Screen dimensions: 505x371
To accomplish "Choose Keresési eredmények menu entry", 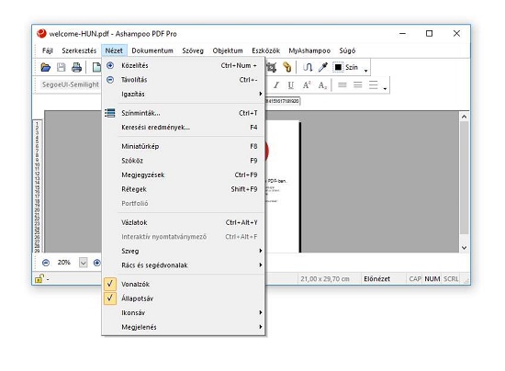I will [x=184, y=128].
